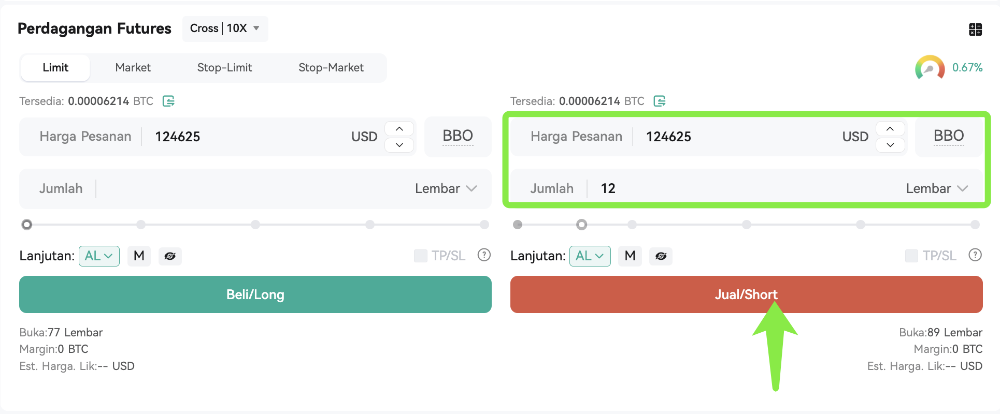Click transfer icon beside left Tersedia balance
The image size is (1000, 414).
pyautogui.click(x=168, y=101)
